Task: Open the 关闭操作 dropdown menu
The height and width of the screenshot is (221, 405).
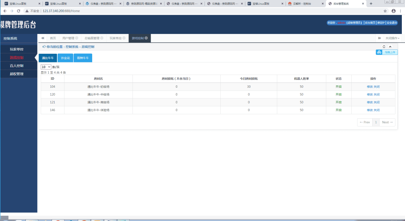Action: pos(392,38)
